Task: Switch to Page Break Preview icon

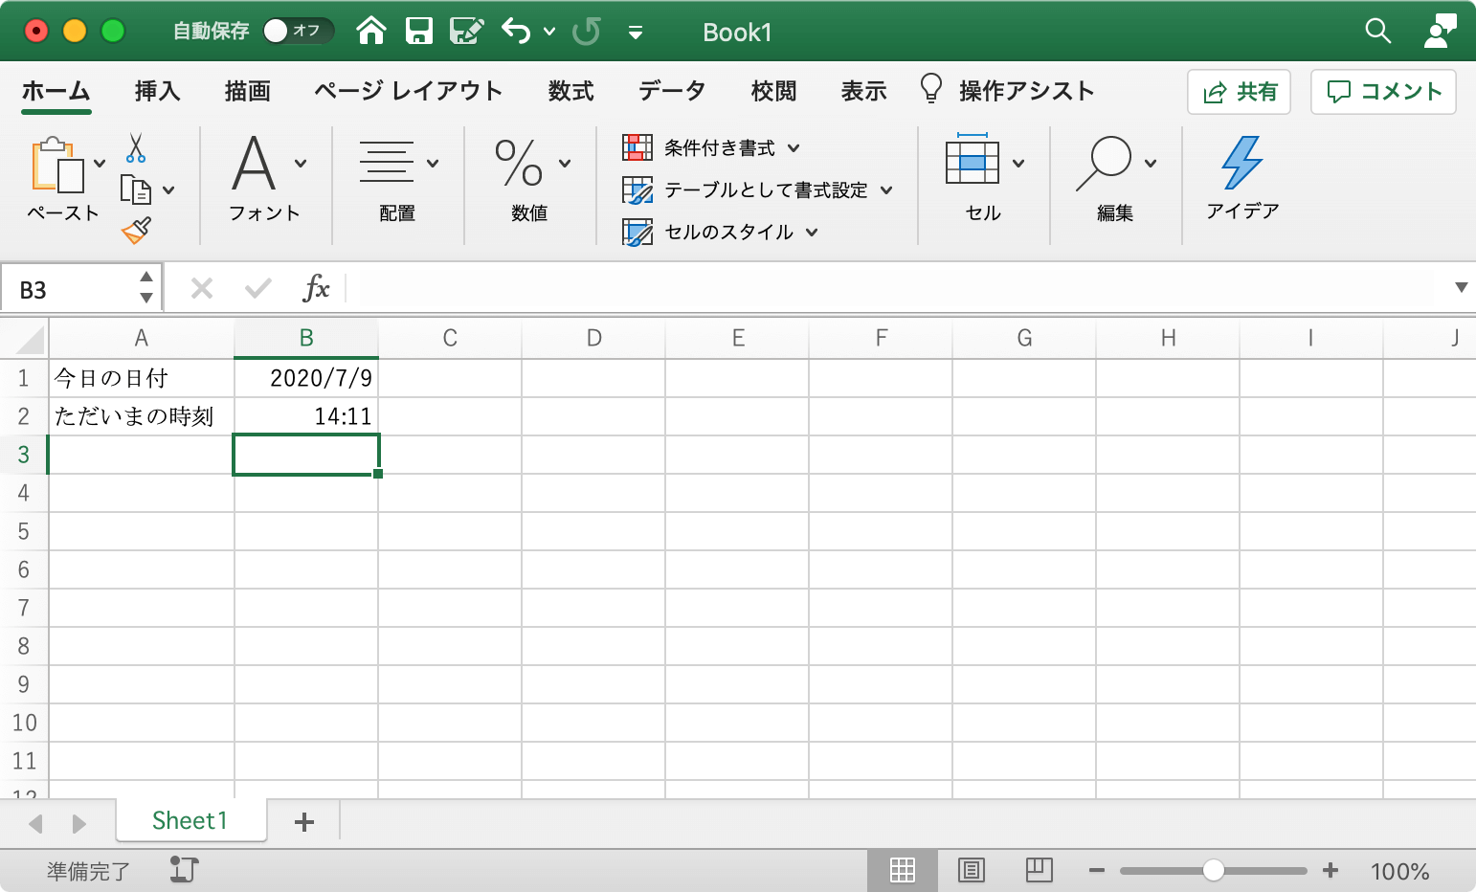Action: click(1040, 870)
